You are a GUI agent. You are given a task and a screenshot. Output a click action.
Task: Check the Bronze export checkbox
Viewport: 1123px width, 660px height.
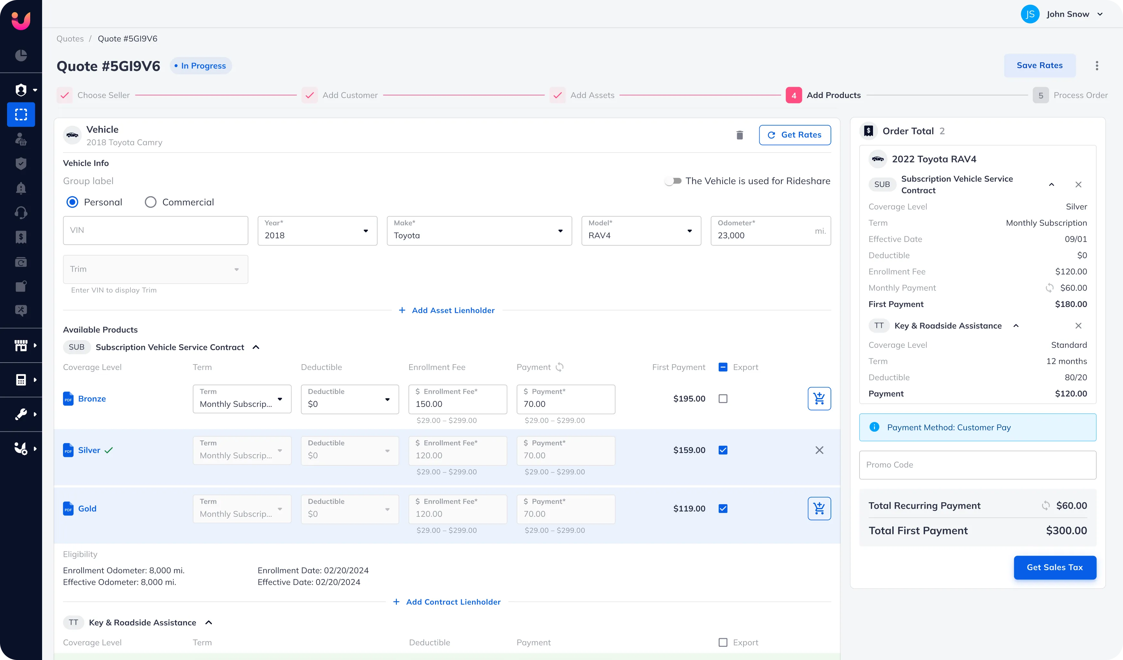[x=723, y=399]
